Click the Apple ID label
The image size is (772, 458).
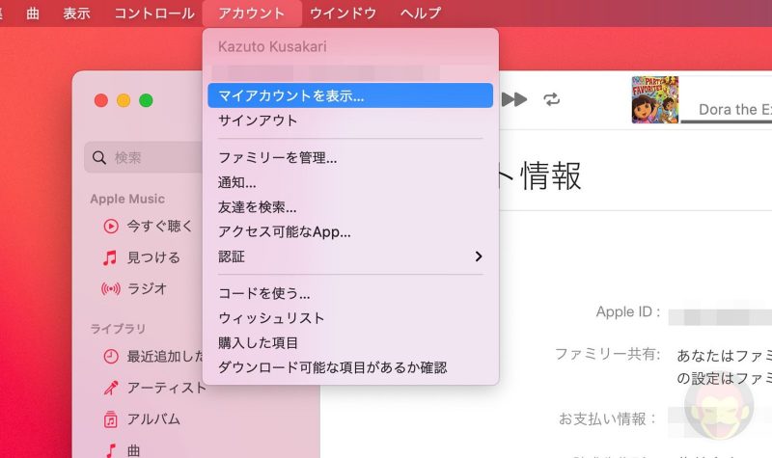628,311
